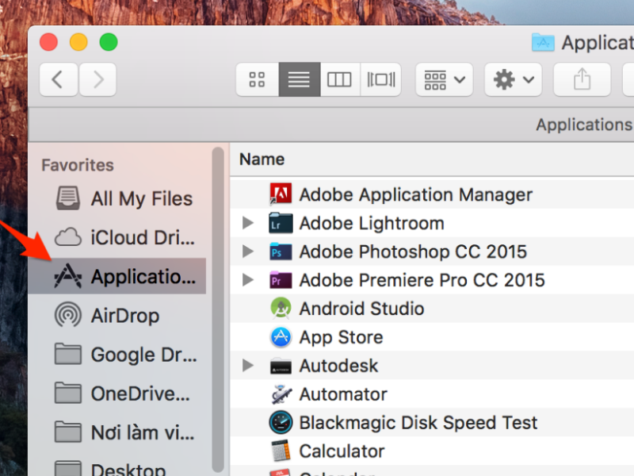Click the Applications path bar label
Viewport: 634px width, 476px height.
(x=585, y=125)
